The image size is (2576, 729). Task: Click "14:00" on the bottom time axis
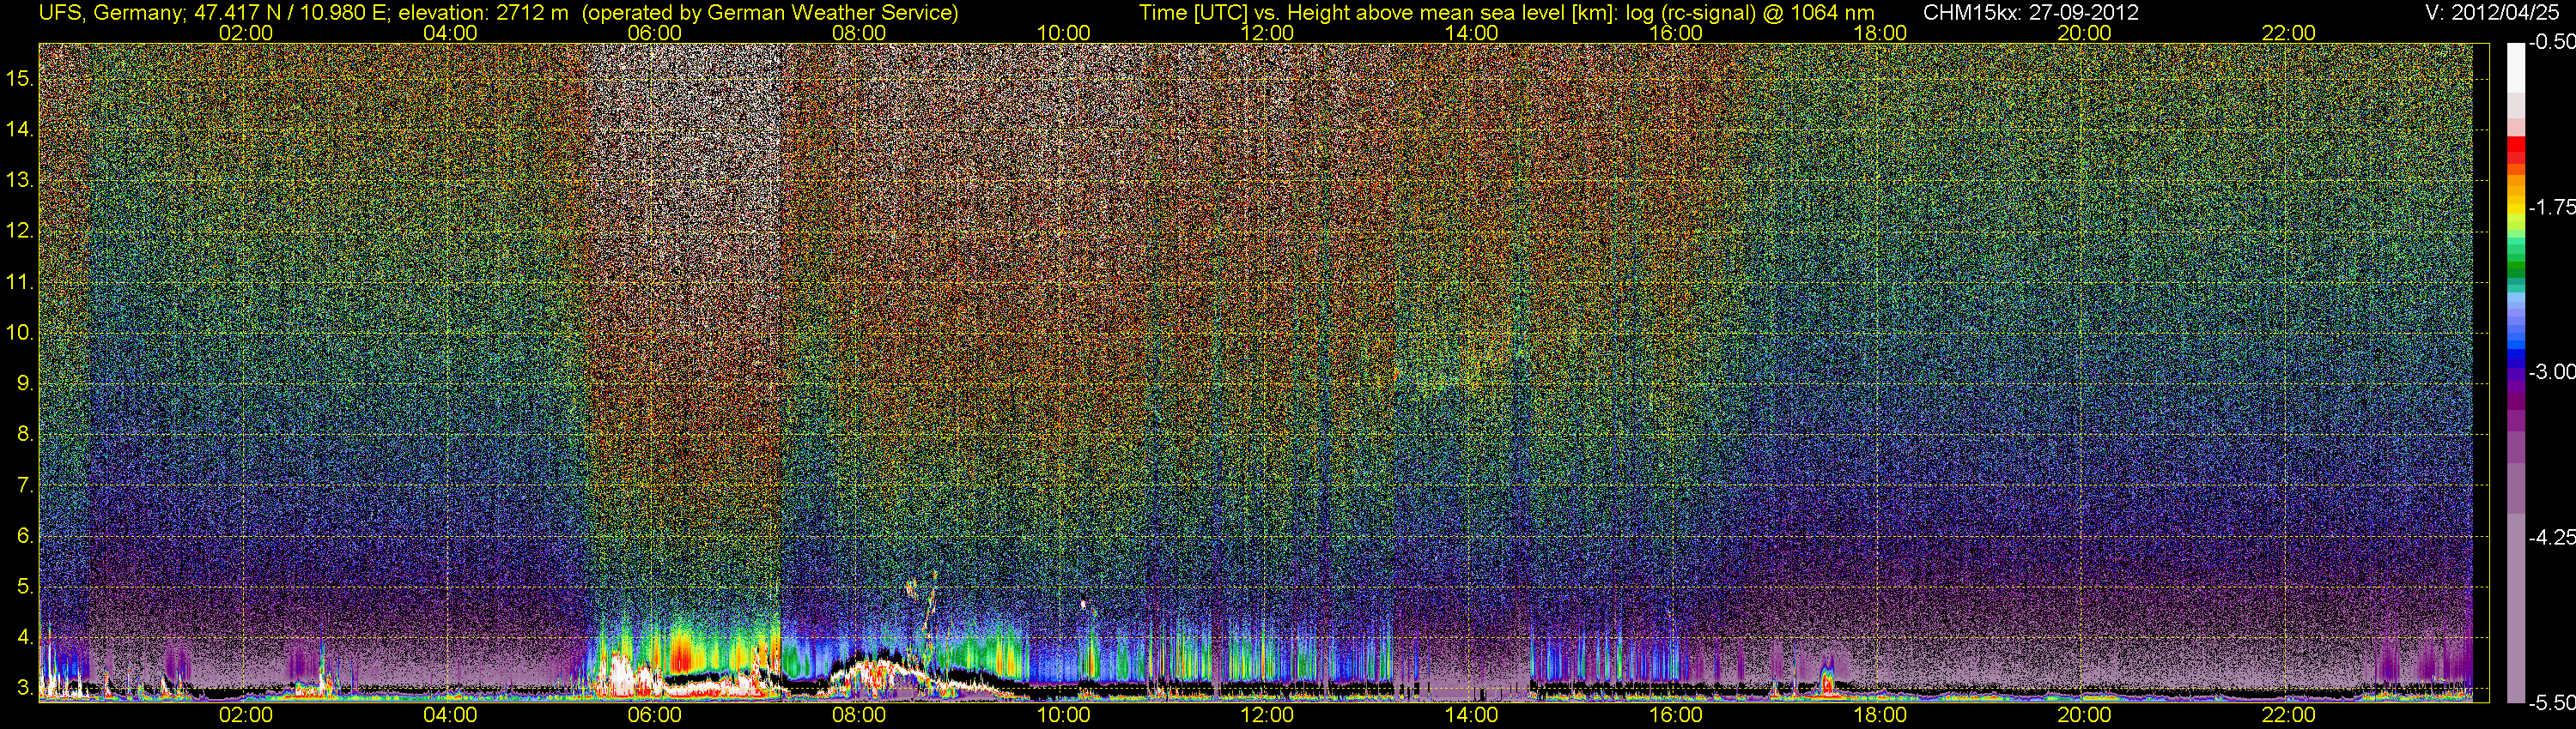click(x=1472, y=715)
